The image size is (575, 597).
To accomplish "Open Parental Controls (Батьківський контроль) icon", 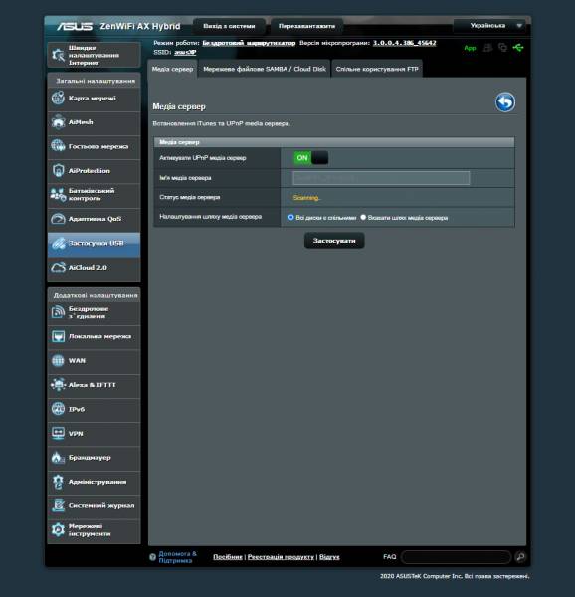I will pyautogui.click(x=58, y=195).
